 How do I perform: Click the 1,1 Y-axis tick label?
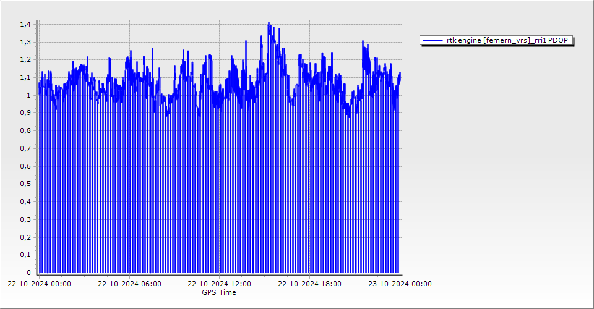(x=25, y=78)
